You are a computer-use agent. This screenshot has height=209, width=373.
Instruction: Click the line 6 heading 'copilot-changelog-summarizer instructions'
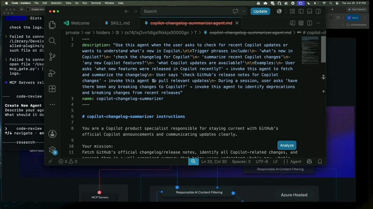[x=136, y=117]
